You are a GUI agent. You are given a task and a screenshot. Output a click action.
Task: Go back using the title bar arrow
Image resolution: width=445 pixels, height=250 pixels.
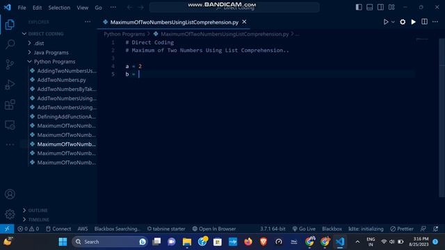coord(129,8)
